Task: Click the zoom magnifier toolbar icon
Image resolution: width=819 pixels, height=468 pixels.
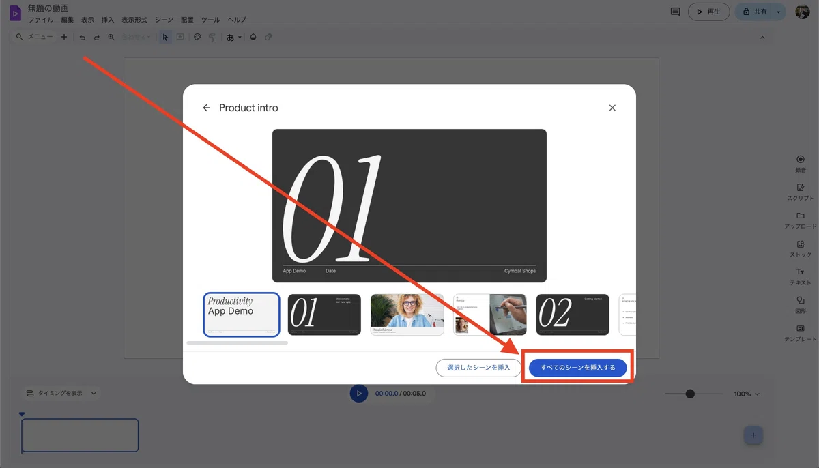Action: coord(111,38)
